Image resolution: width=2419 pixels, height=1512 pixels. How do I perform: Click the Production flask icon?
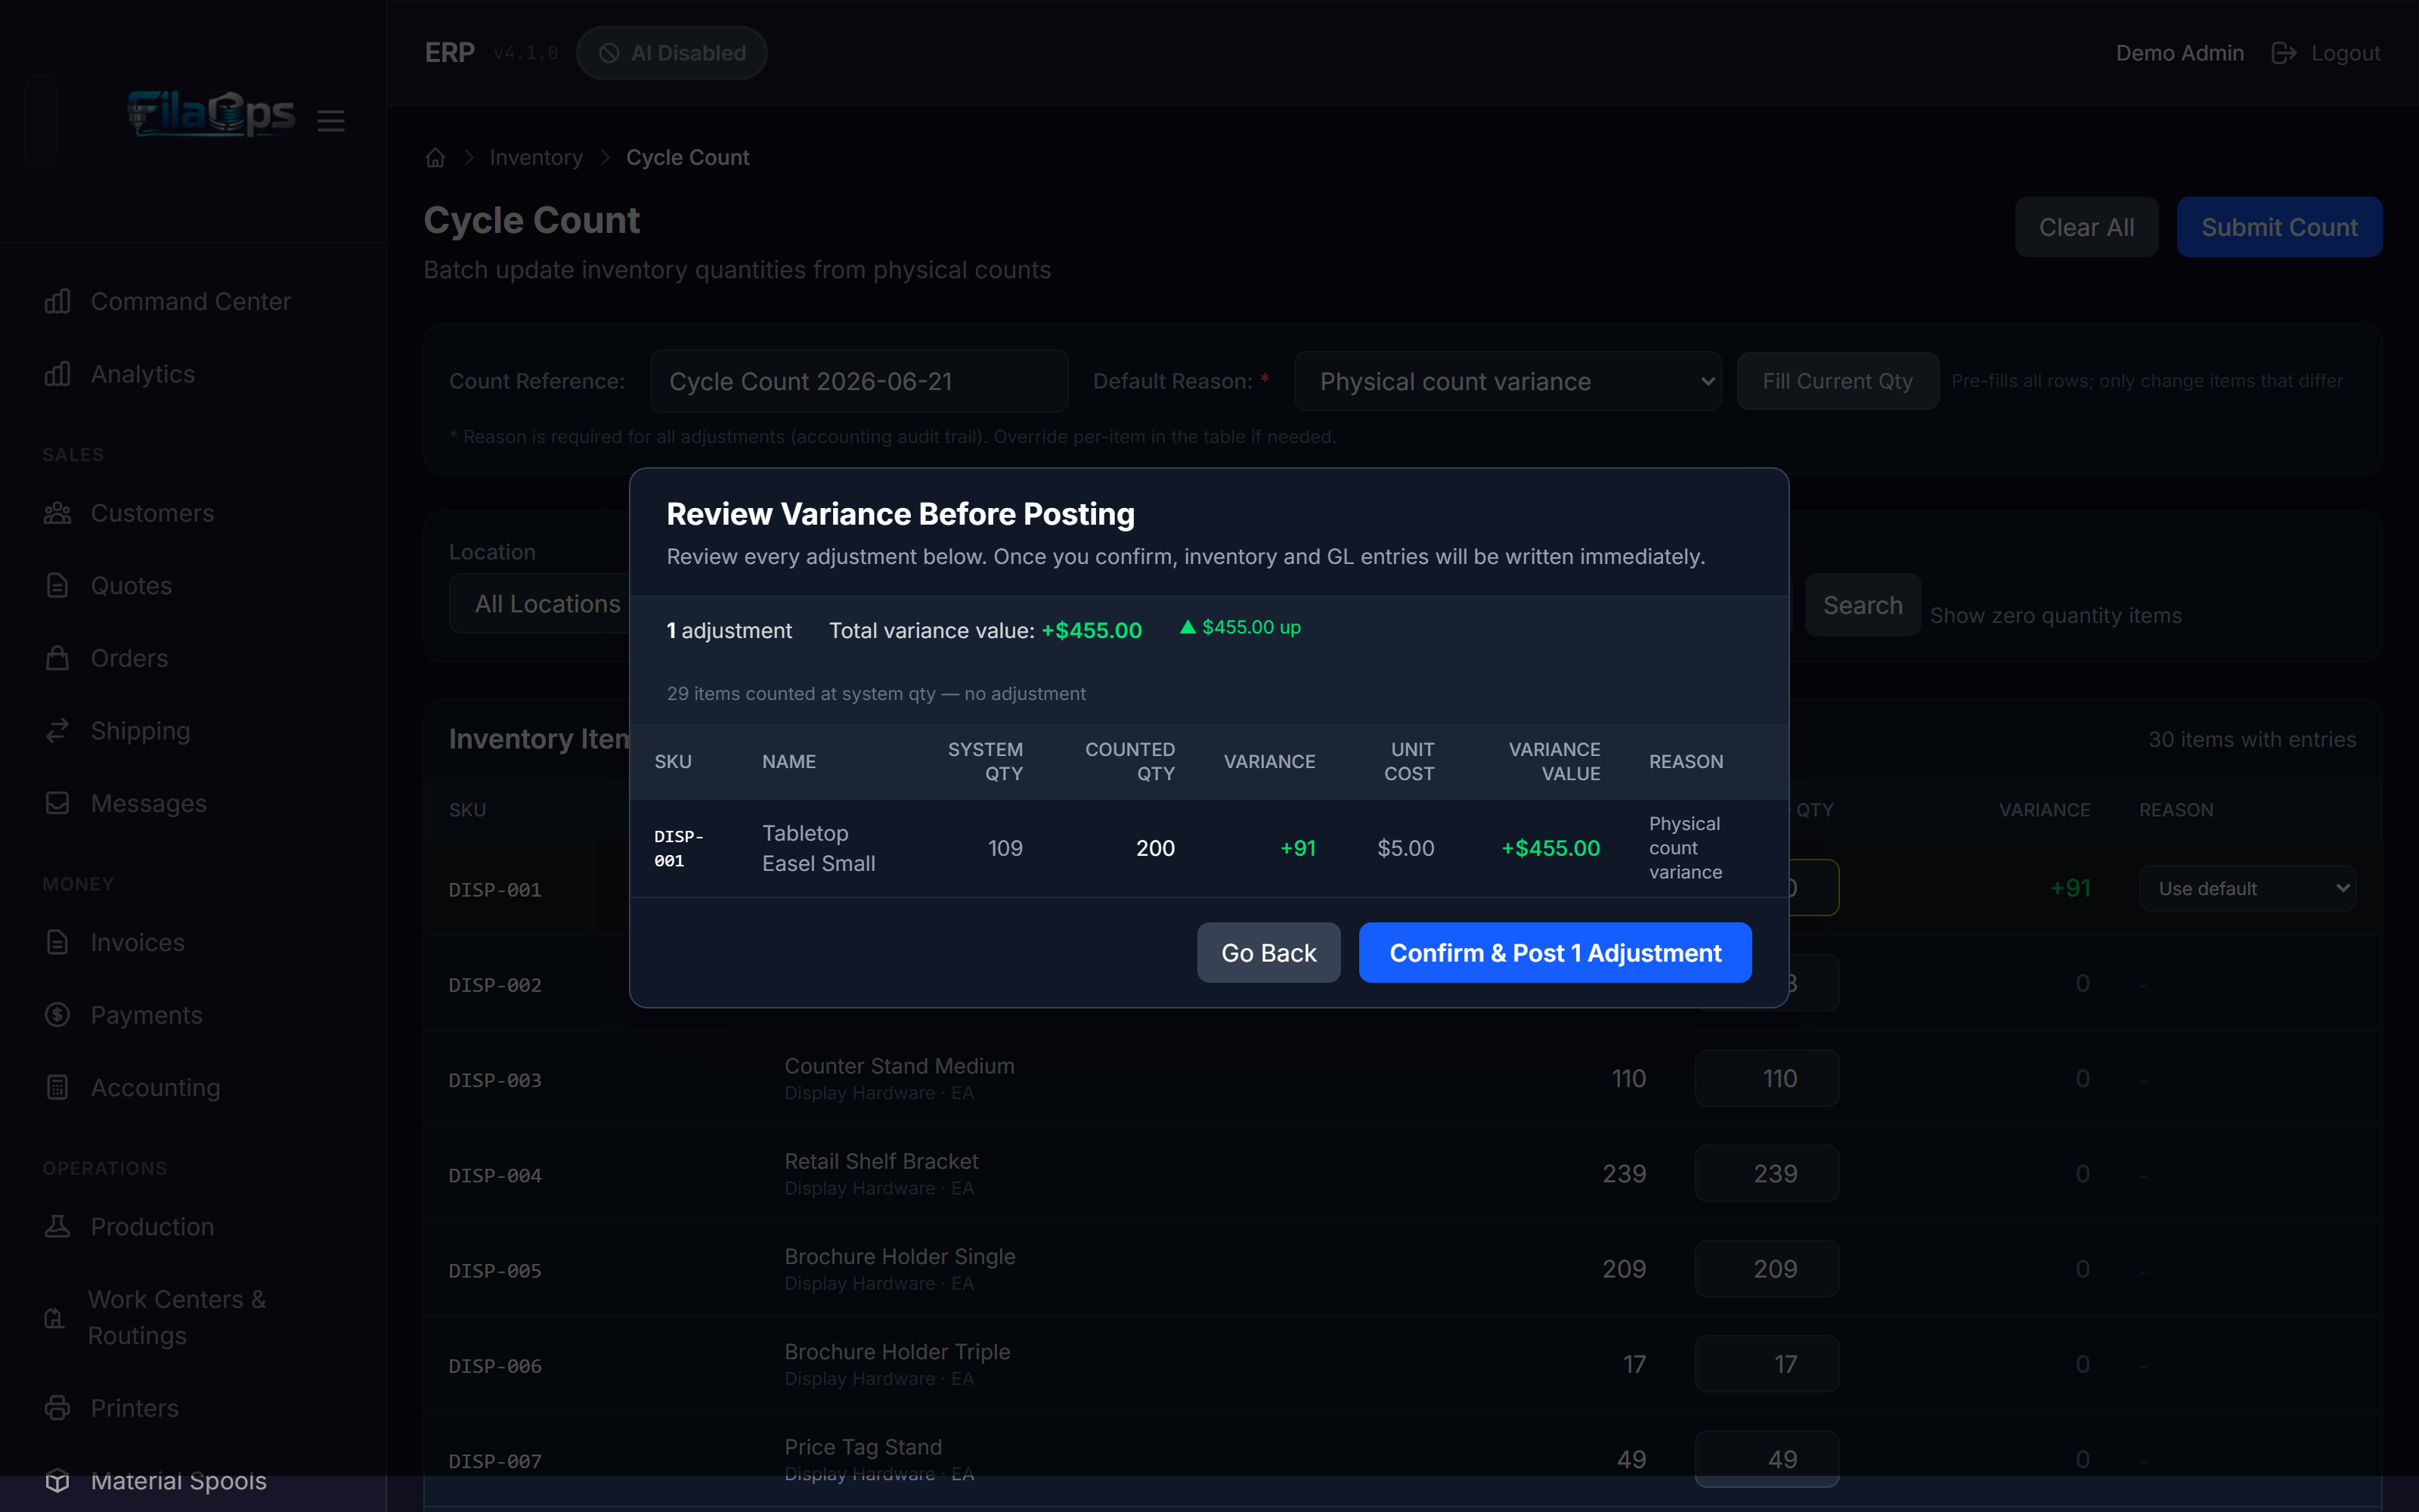click(58, 1226)
